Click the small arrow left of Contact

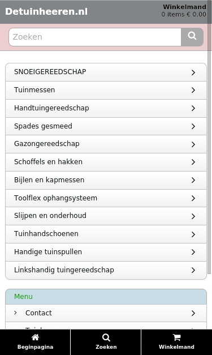(15, 313)
